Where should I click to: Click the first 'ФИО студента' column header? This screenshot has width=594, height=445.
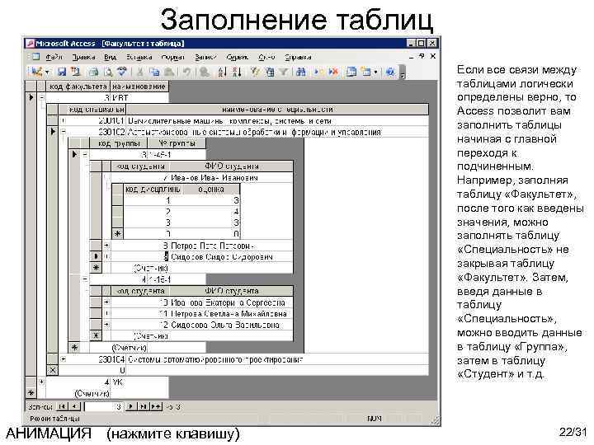232,166
